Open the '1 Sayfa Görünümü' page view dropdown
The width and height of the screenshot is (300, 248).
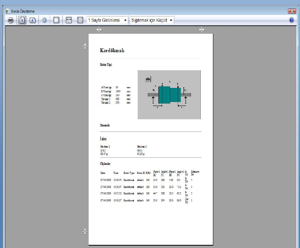pos(107,20)
